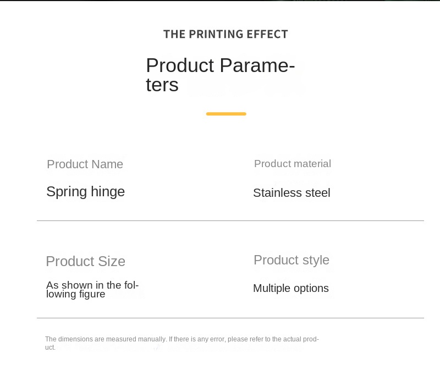Viewport: 440px width, 381px height.
Task: Select the 'Multiple options' value
Action: (x=291, y=289)
